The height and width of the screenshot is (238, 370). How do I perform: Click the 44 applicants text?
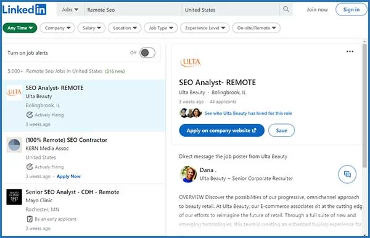pyautogui.click(x=223, y=102)
